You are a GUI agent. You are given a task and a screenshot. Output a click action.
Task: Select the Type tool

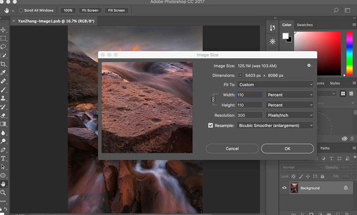3,159
